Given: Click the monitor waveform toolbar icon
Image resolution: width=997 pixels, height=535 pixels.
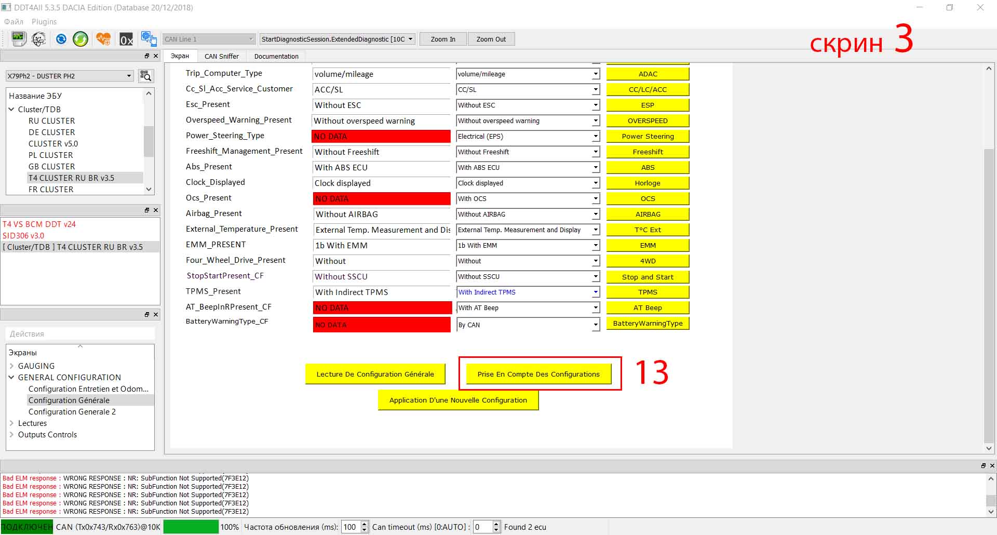Looking at the screenshot, I should tap(19, 39).
